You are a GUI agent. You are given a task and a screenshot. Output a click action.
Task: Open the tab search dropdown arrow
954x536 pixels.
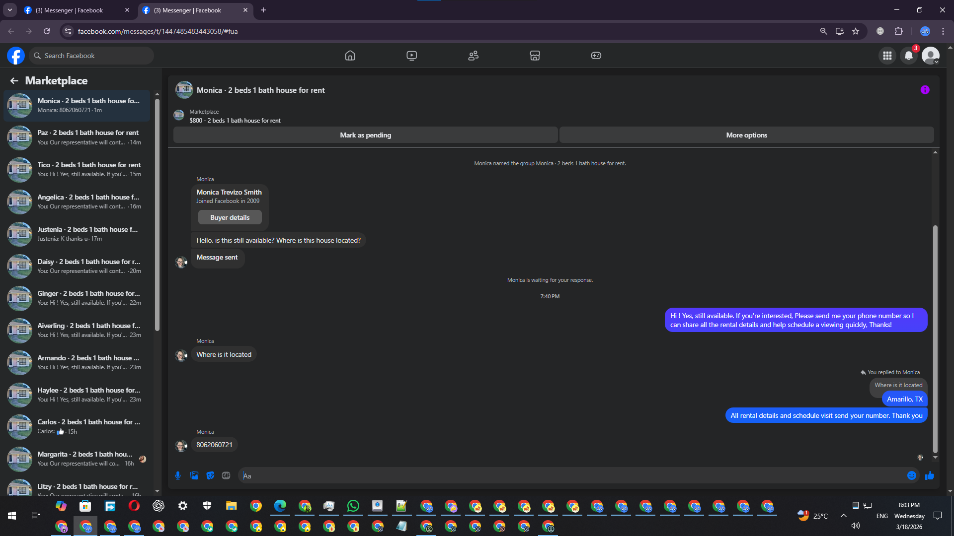(9, 10)
